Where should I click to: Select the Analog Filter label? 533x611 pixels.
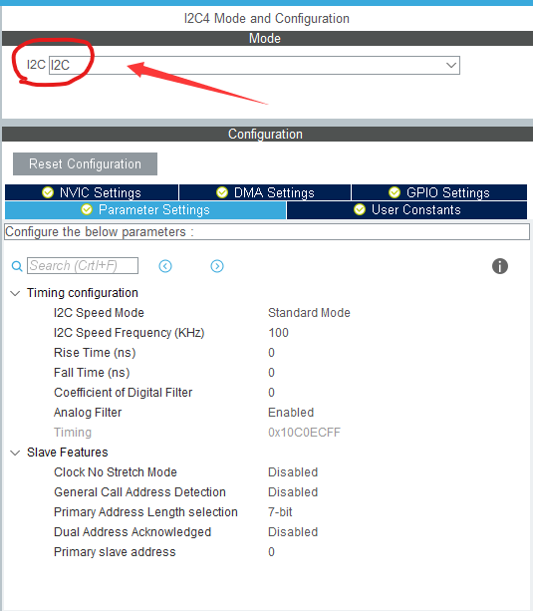pos(88,413)
